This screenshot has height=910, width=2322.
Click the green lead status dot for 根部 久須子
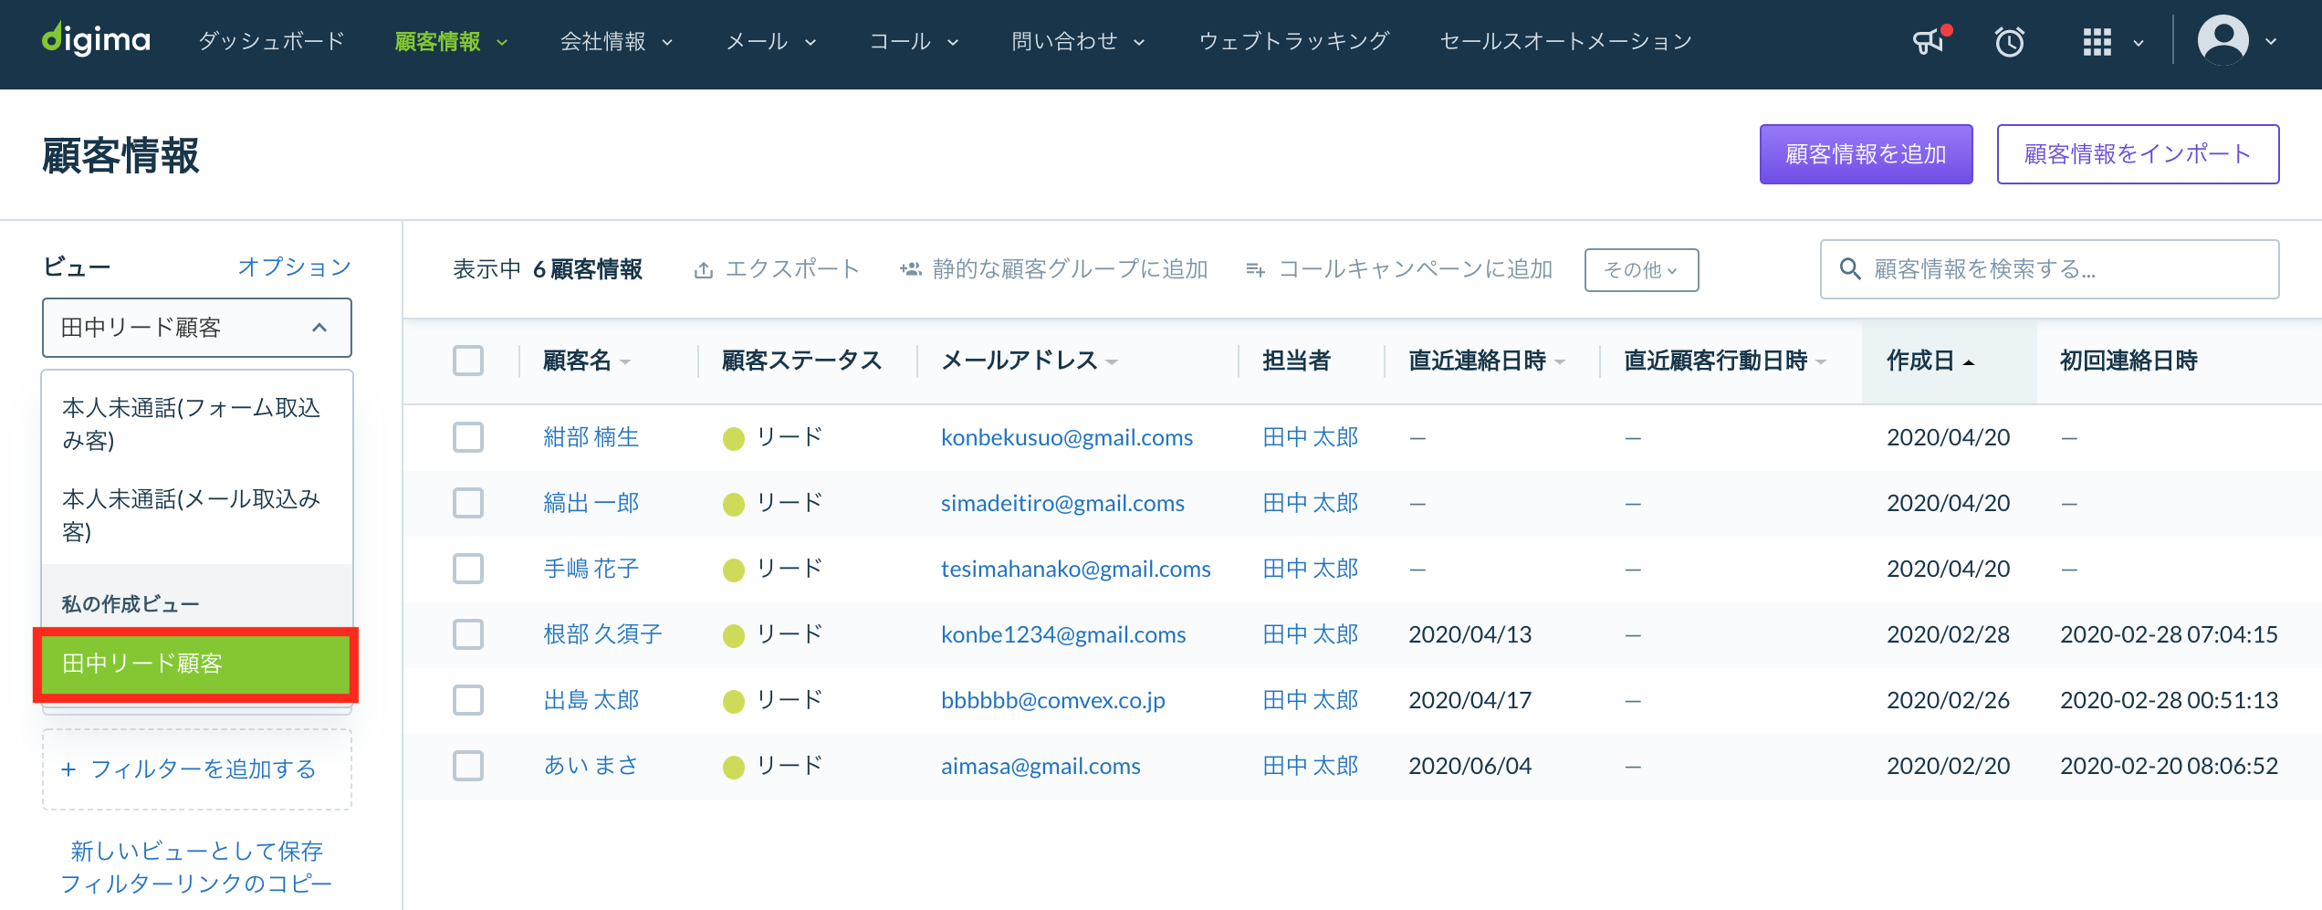pyautogui.click(x=734, y=635)
